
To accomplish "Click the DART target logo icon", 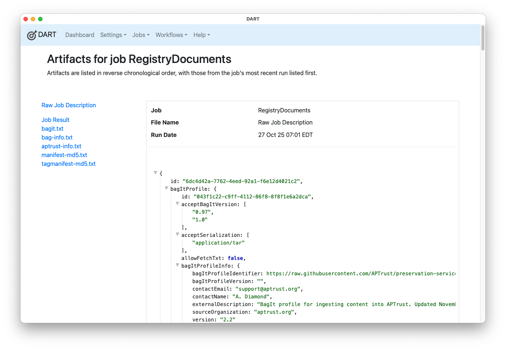I will click(x=32, y=35).
